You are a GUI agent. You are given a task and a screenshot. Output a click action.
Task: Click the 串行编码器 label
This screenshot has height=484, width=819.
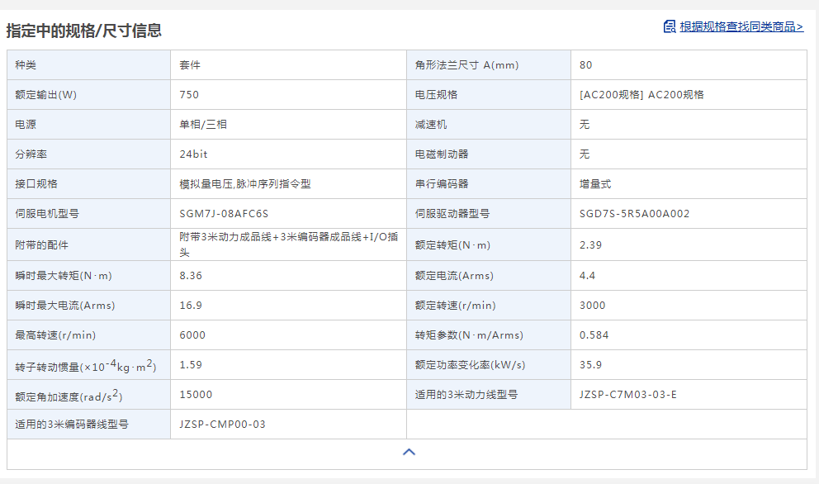pos(442,184)
